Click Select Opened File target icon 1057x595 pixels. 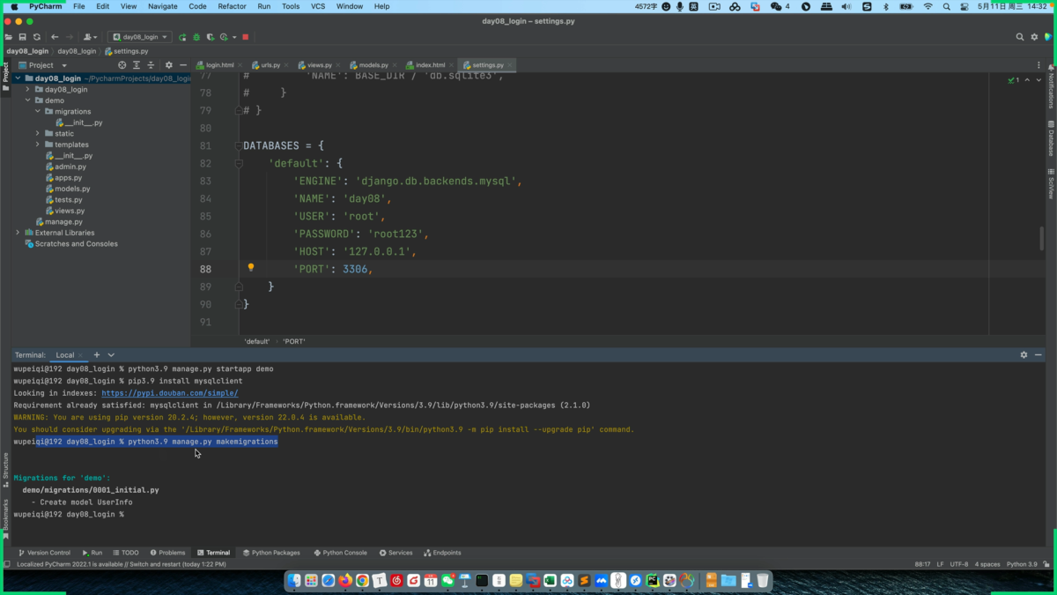click(122, 65)
